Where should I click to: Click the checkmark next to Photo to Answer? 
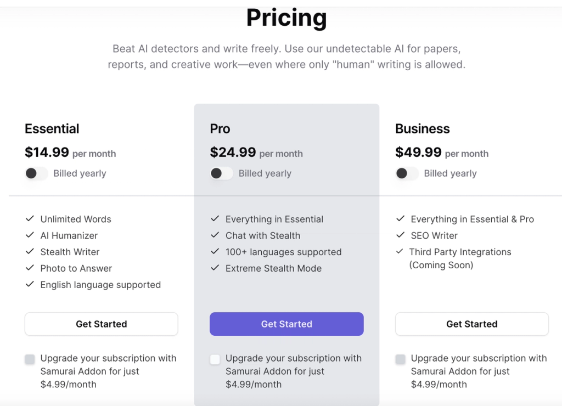coord(30,268)
